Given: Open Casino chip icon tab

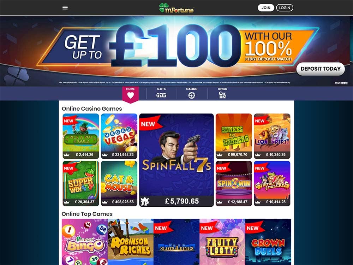Looking at the screenshot, I should (192, 95).
